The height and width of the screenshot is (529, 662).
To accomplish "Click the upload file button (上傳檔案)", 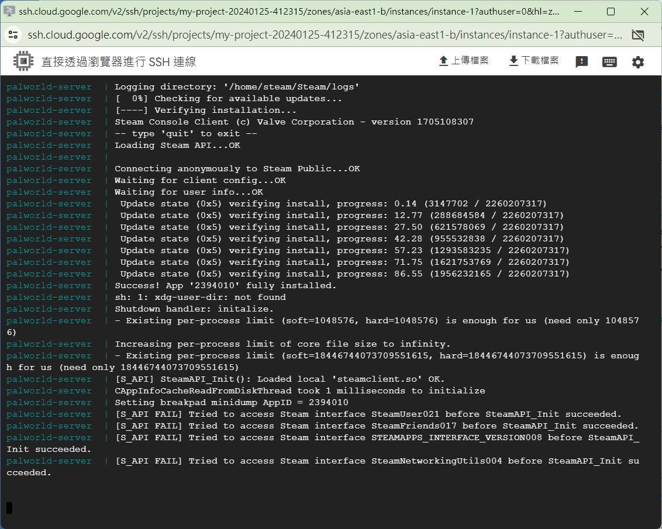I will (464, 61).
